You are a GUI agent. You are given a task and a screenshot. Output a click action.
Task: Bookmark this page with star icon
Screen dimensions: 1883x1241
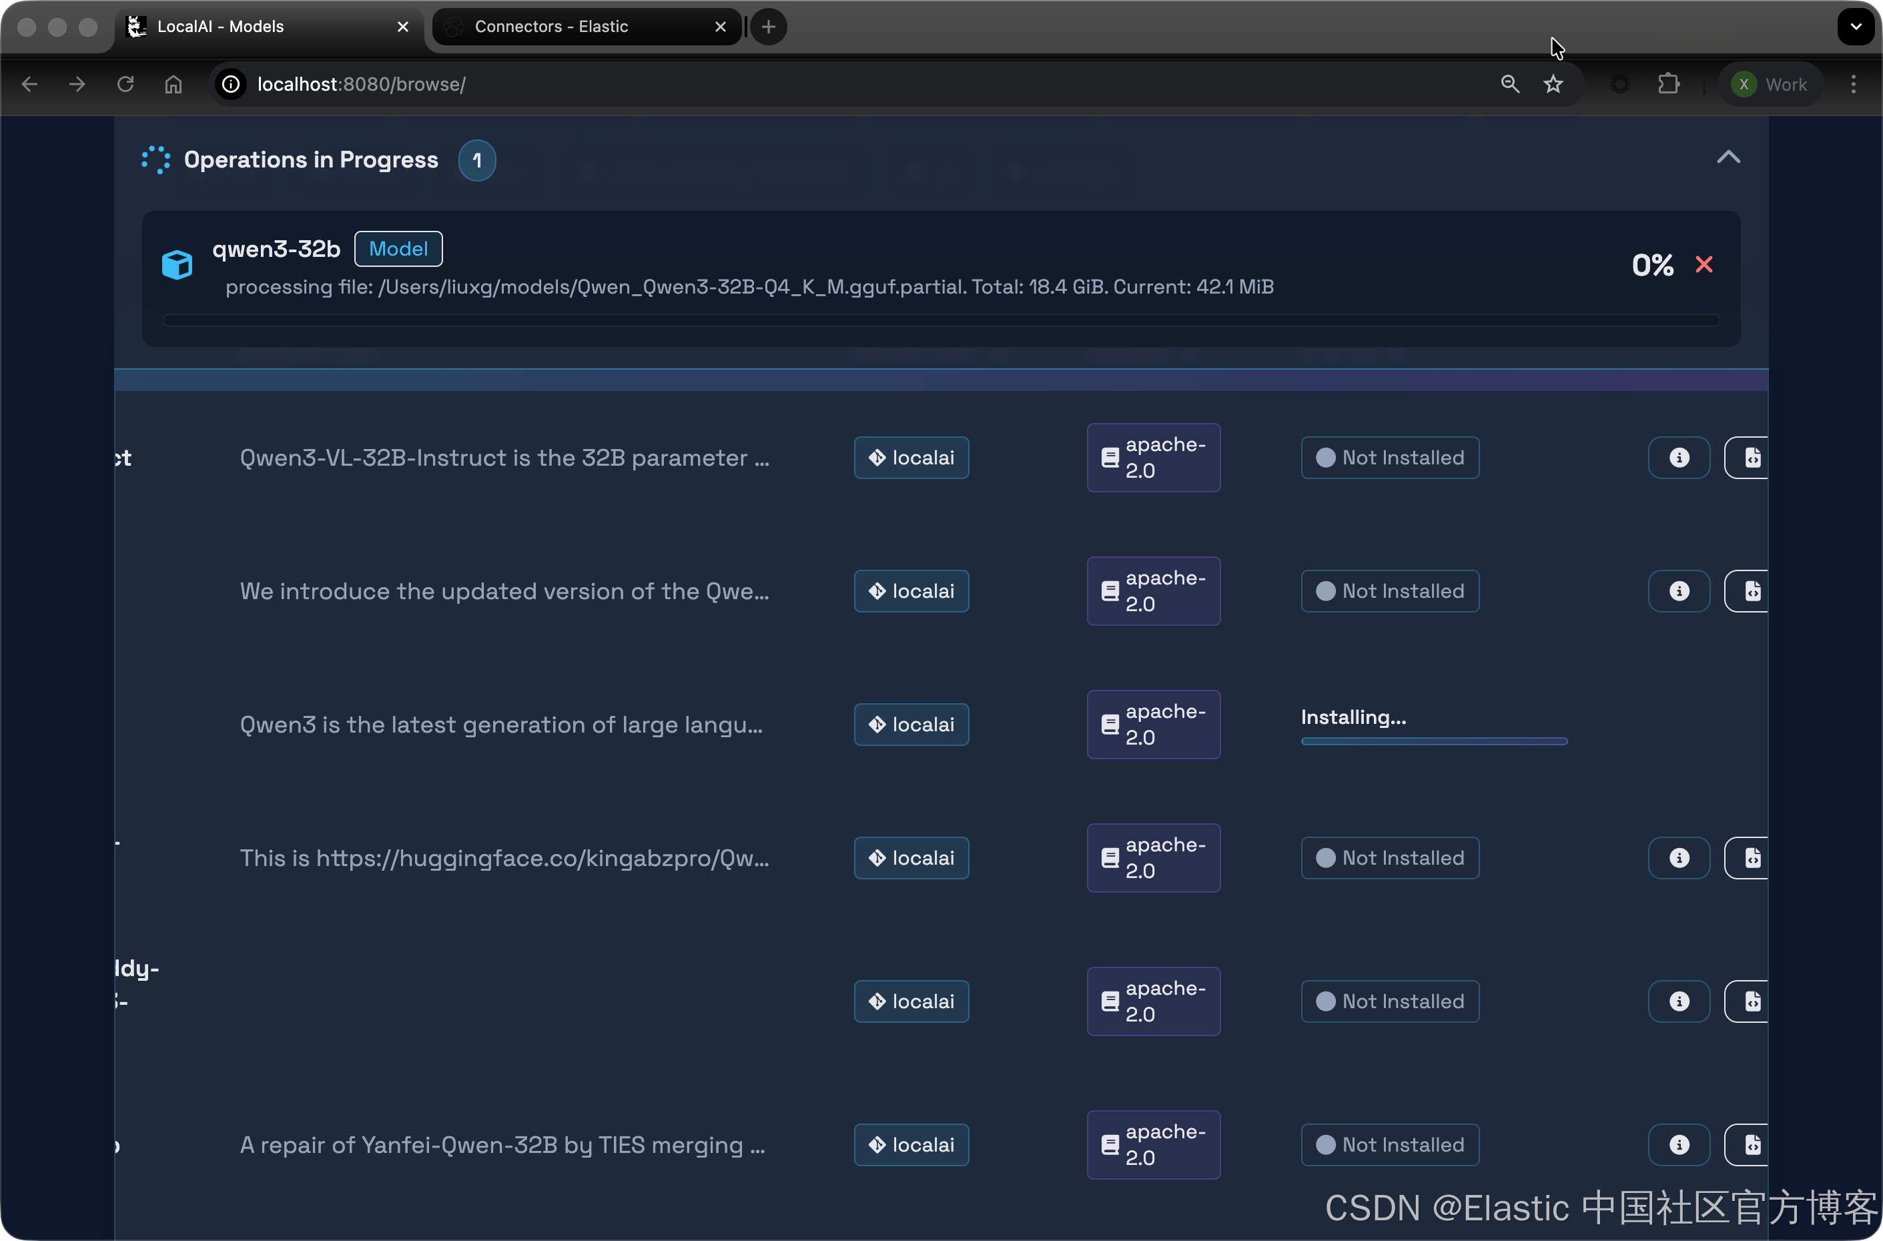pyautogui.click(x=1553, y=84)
